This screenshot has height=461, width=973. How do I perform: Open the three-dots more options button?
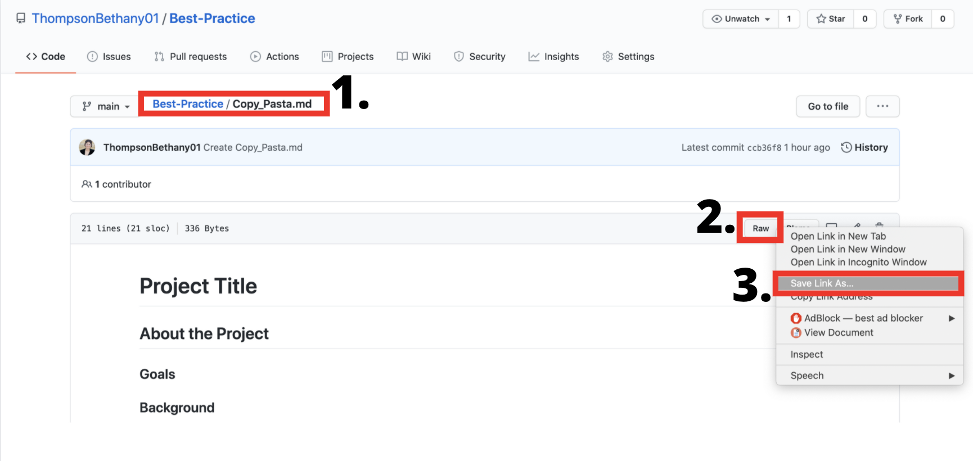pyautogui.click(x=882, y=106)
